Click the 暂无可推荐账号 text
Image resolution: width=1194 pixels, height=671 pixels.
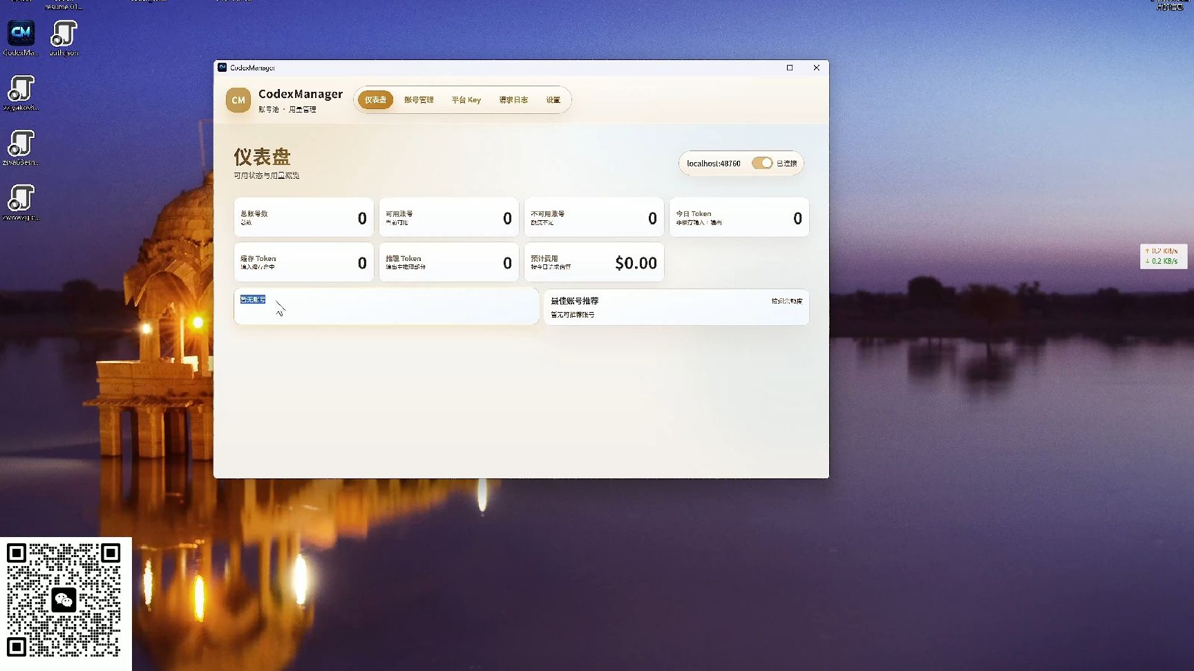click(x=573, y=315)
